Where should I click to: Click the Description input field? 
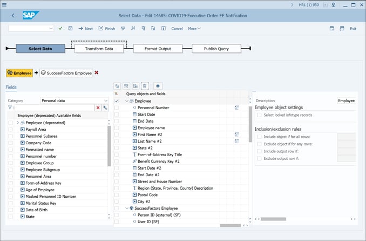[347, 101]
